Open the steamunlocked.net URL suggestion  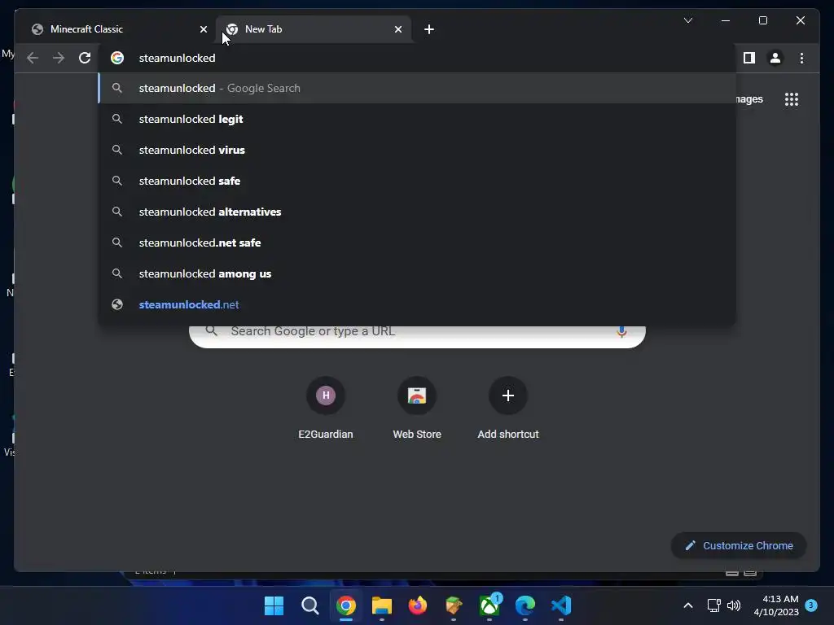[417, 304]
